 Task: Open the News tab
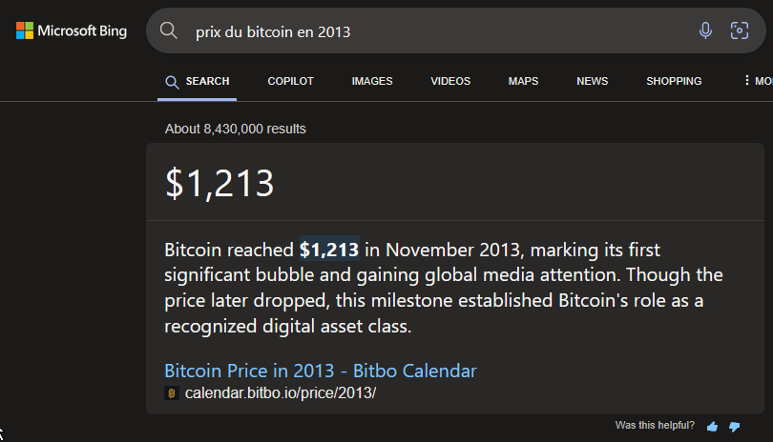coord(592,81)
